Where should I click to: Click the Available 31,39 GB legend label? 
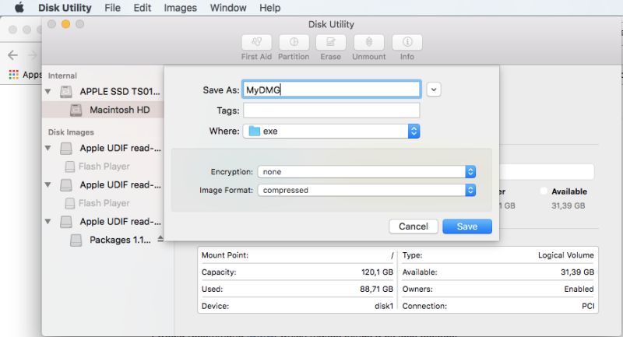(x=569, y=191)
